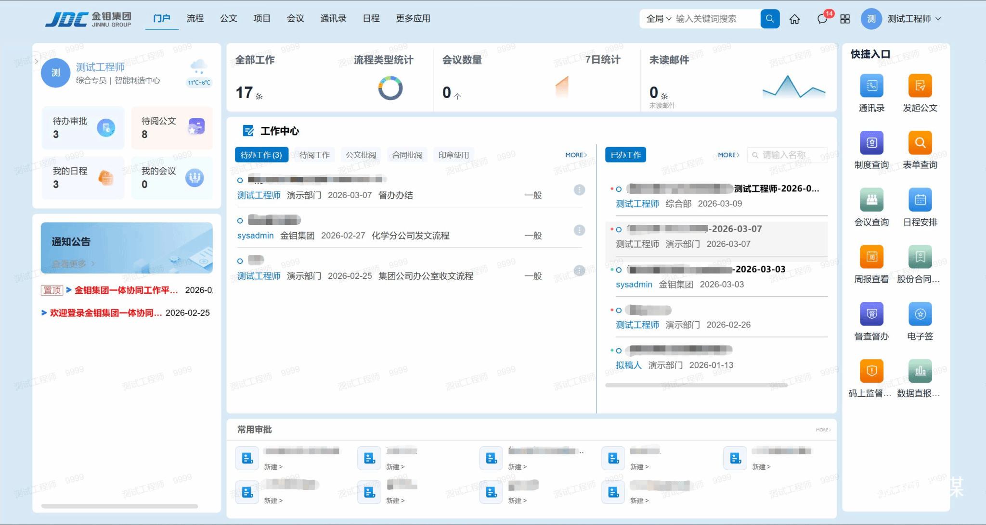
Task: Click the home icon in top bar
Action: click(x=794, y=19)
